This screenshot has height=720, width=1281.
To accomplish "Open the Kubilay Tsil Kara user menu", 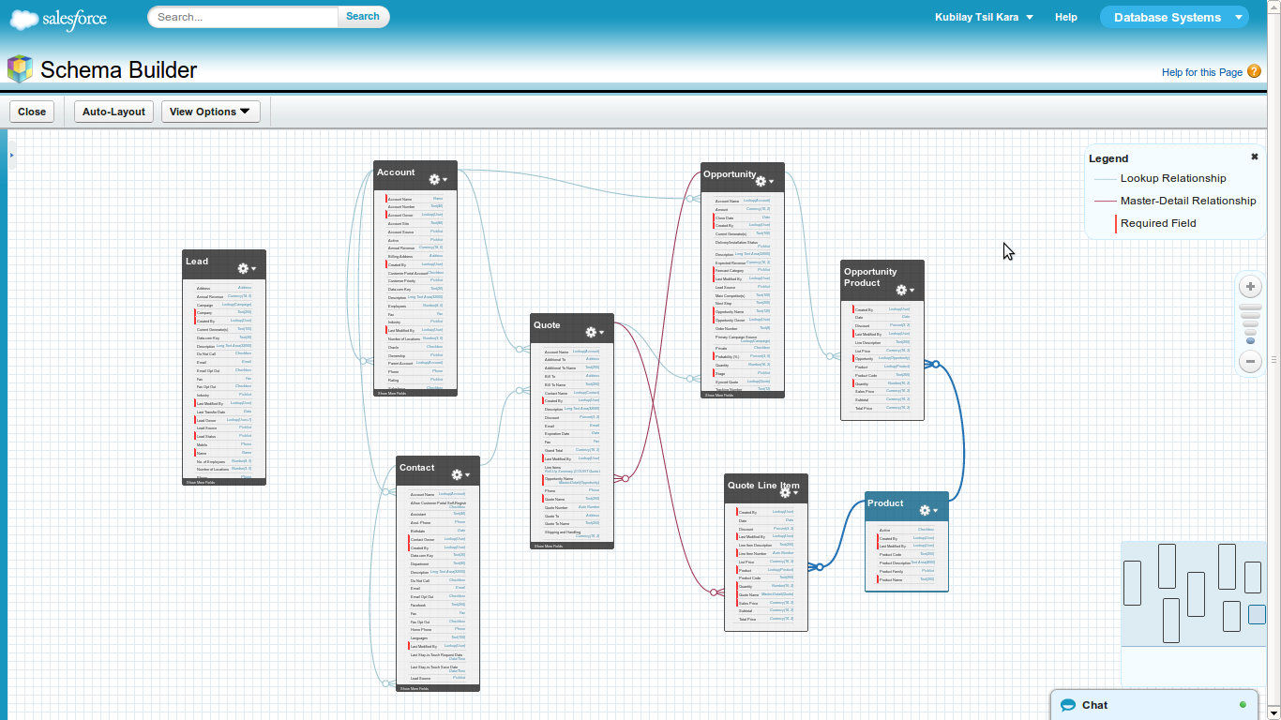I will point(984,17).
